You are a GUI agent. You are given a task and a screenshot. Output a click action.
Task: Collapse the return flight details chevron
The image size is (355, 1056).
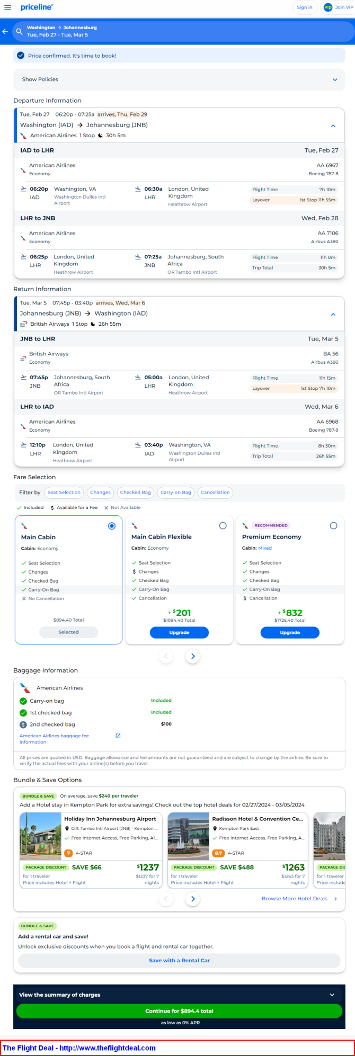(x=333, y=315)
